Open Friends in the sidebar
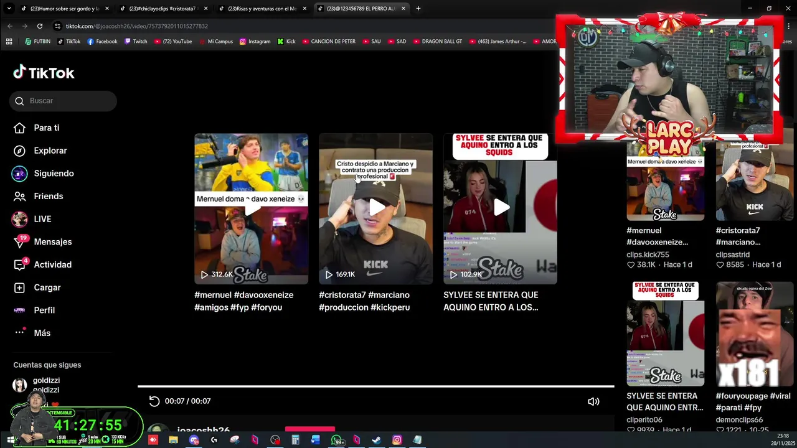 (x=39, y=196)
